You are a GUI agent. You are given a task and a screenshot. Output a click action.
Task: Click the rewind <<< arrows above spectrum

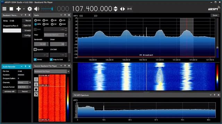click(81, 16)
